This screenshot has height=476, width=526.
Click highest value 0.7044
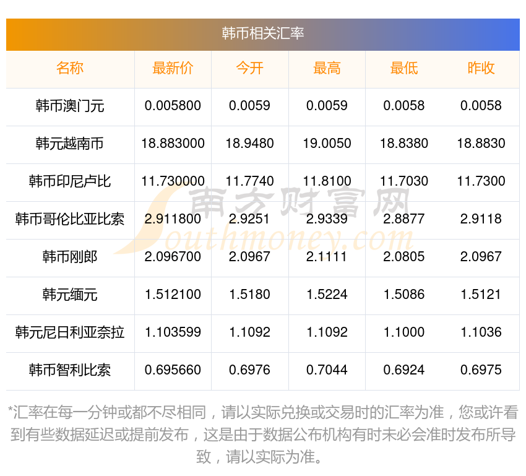click(327, 370)
